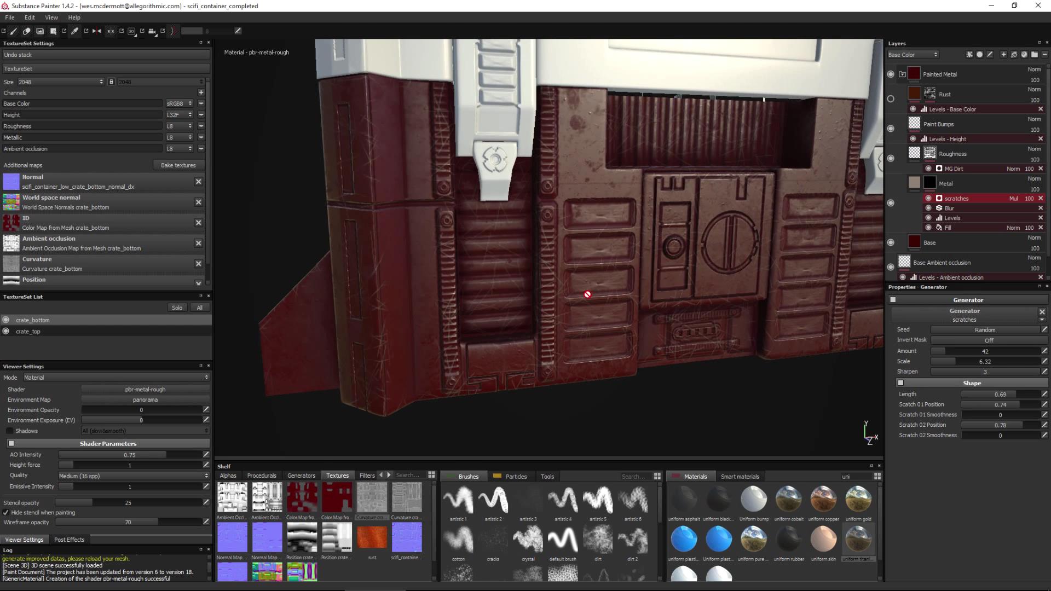Viewport: 1051px width, 591px height.
Task: Adjust the AO Intensity slider
Action: tap(130, 455)
